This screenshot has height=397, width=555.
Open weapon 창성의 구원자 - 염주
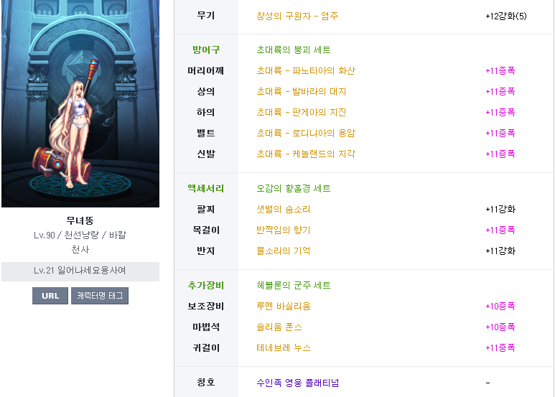(297, 16)
